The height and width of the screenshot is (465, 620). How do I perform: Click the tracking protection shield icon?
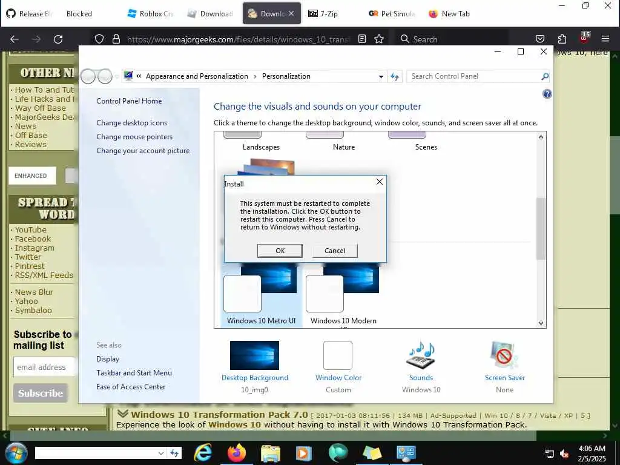tap(99, 39)
